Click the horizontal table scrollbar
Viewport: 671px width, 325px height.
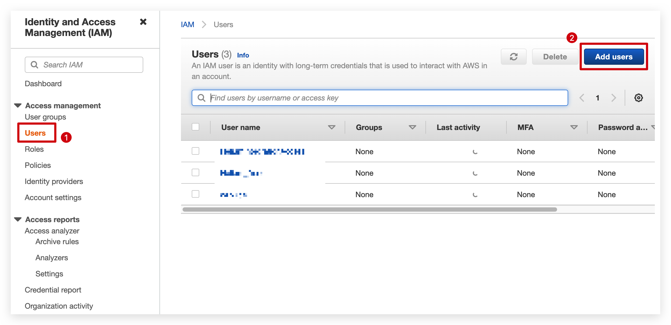369,209
